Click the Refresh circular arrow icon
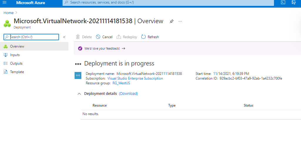Image resolution: width=301 pixels, height=148 pixels. tap(143, 37)
